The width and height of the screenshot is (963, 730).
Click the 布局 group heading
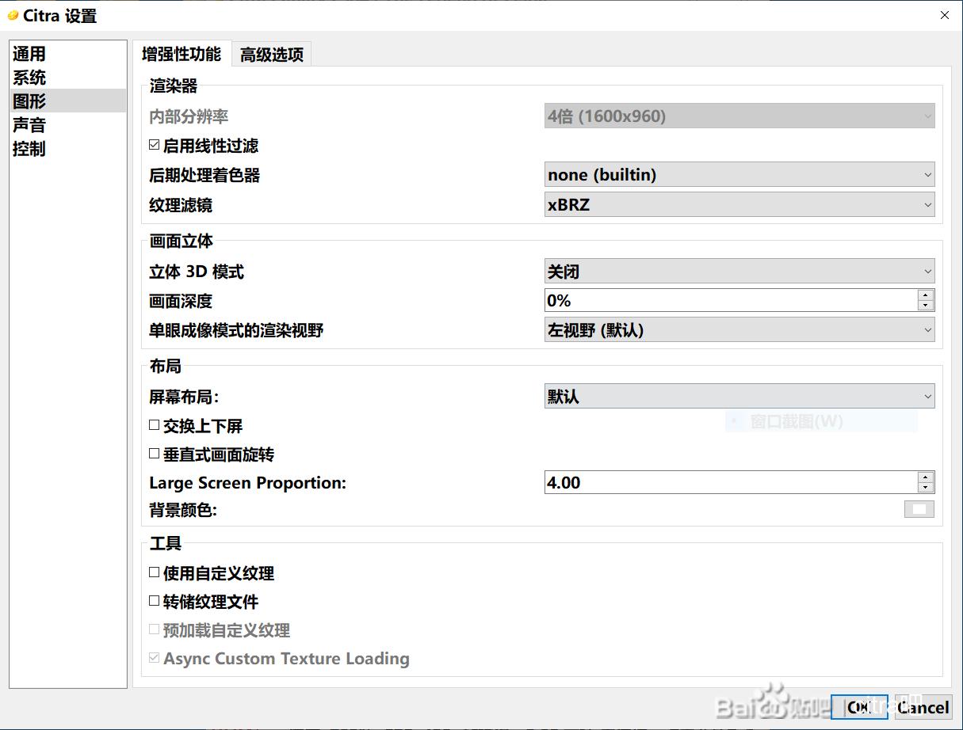(x=166, y=367)
